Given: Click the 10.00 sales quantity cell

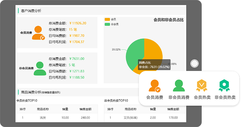Looking at the screenshot, I should point(65,118).
